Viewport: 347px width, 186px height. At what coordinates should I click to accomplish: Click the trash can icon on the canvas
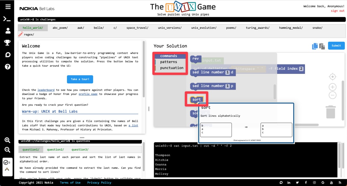[x=330, y=112]
